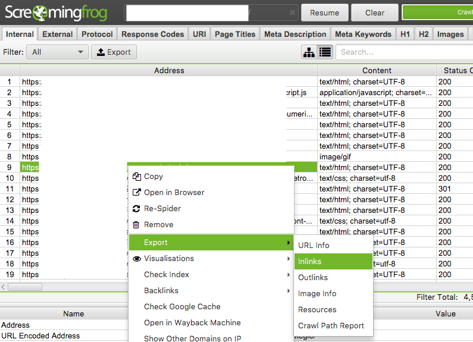Open the Filter All dropdown
The image size is (473, 342).
pyautogui.click(x=58, y=52)
